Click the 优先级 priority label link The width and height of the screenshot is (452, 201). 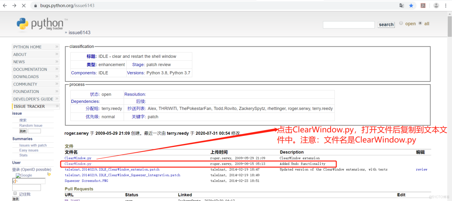click(x=92, y=117)
